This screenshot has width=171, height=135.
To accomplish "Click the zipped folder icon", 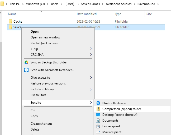I will click(x=98, y=109).
